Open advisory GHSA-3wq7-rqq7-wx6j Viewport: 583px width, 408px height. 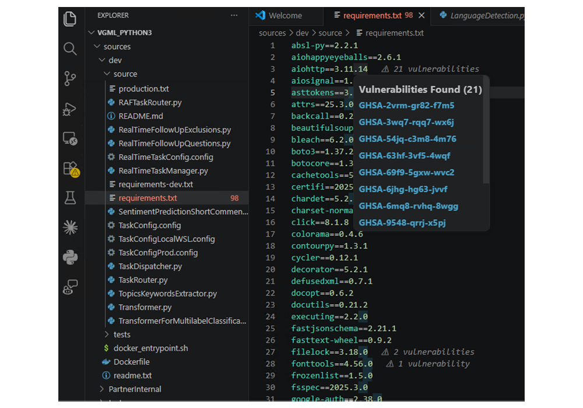(406, 122)
